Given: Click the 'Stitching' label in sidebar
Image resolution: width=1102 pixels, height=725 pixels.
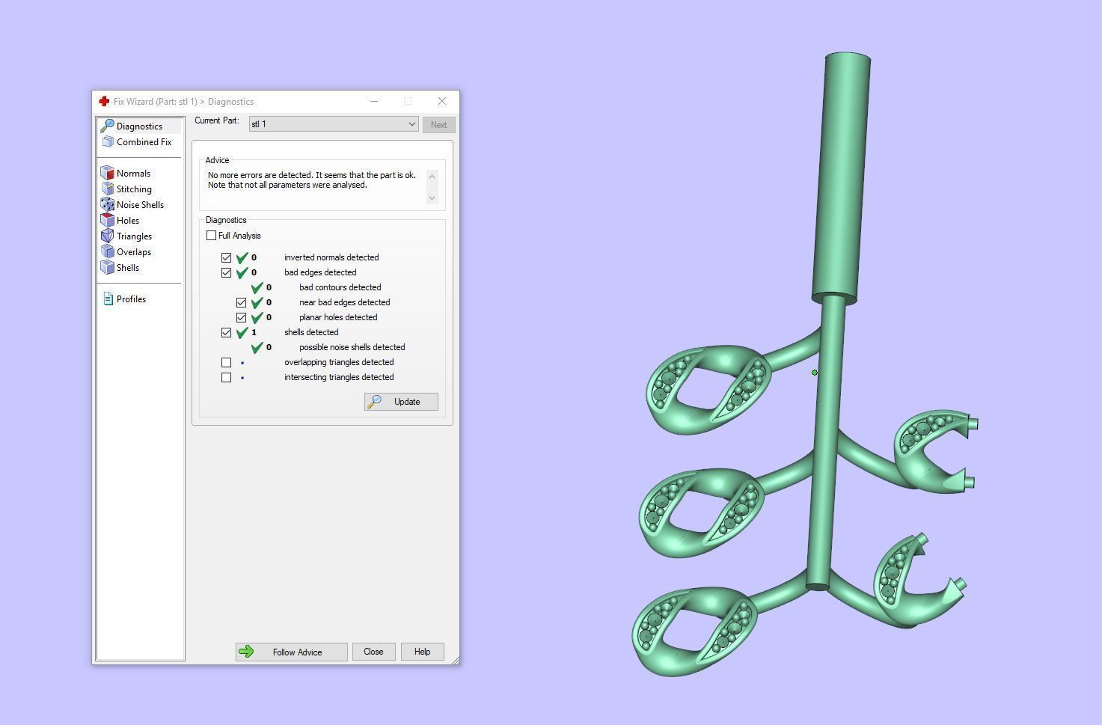Looking at the screenshot, I should coord(134,189).
